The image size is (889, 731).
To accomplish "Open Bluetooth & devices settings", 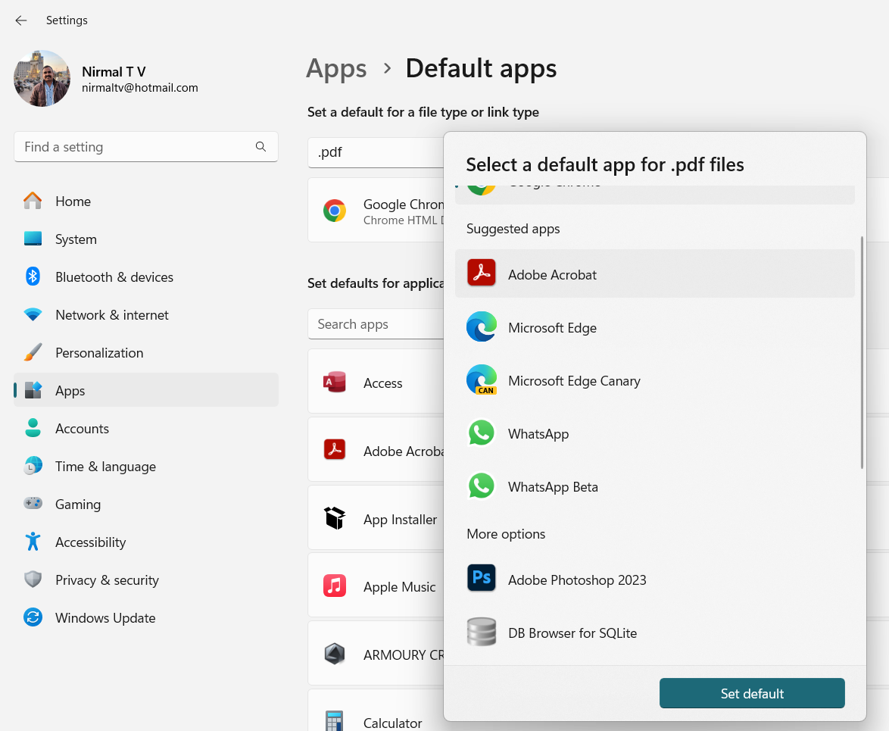I will coord(145,277).
